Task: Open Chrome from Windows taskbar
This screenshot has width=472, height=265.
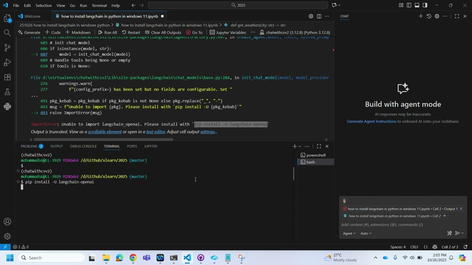Action: pos(133,258)
